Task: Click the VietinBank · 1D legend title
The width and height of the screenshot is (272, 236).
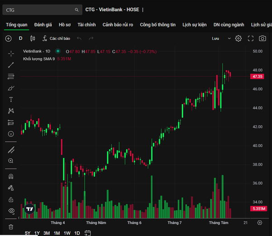Action: pos(37,51)
